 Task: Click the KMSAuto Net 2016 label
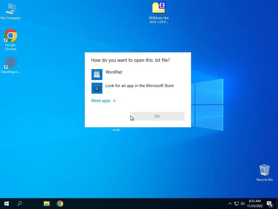tap(159, 20)
